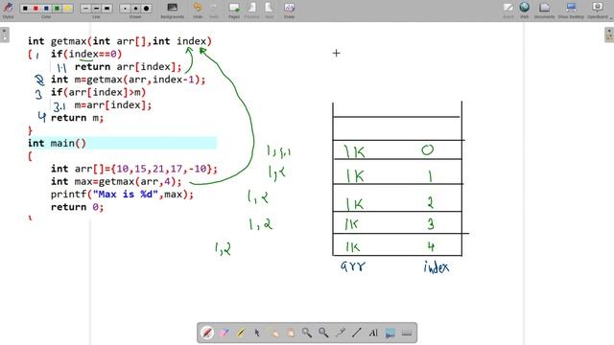Image resolution: width=614 pixels, height=345 pixels.
Task: Choose medium eraser size
Action: [x=135, y=9]
